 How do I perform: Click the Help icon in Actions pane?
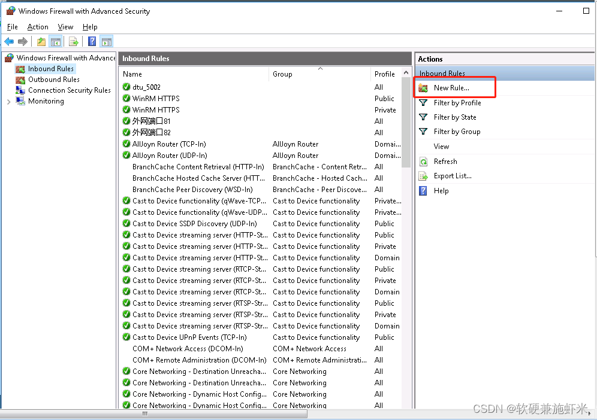[423, 191]
